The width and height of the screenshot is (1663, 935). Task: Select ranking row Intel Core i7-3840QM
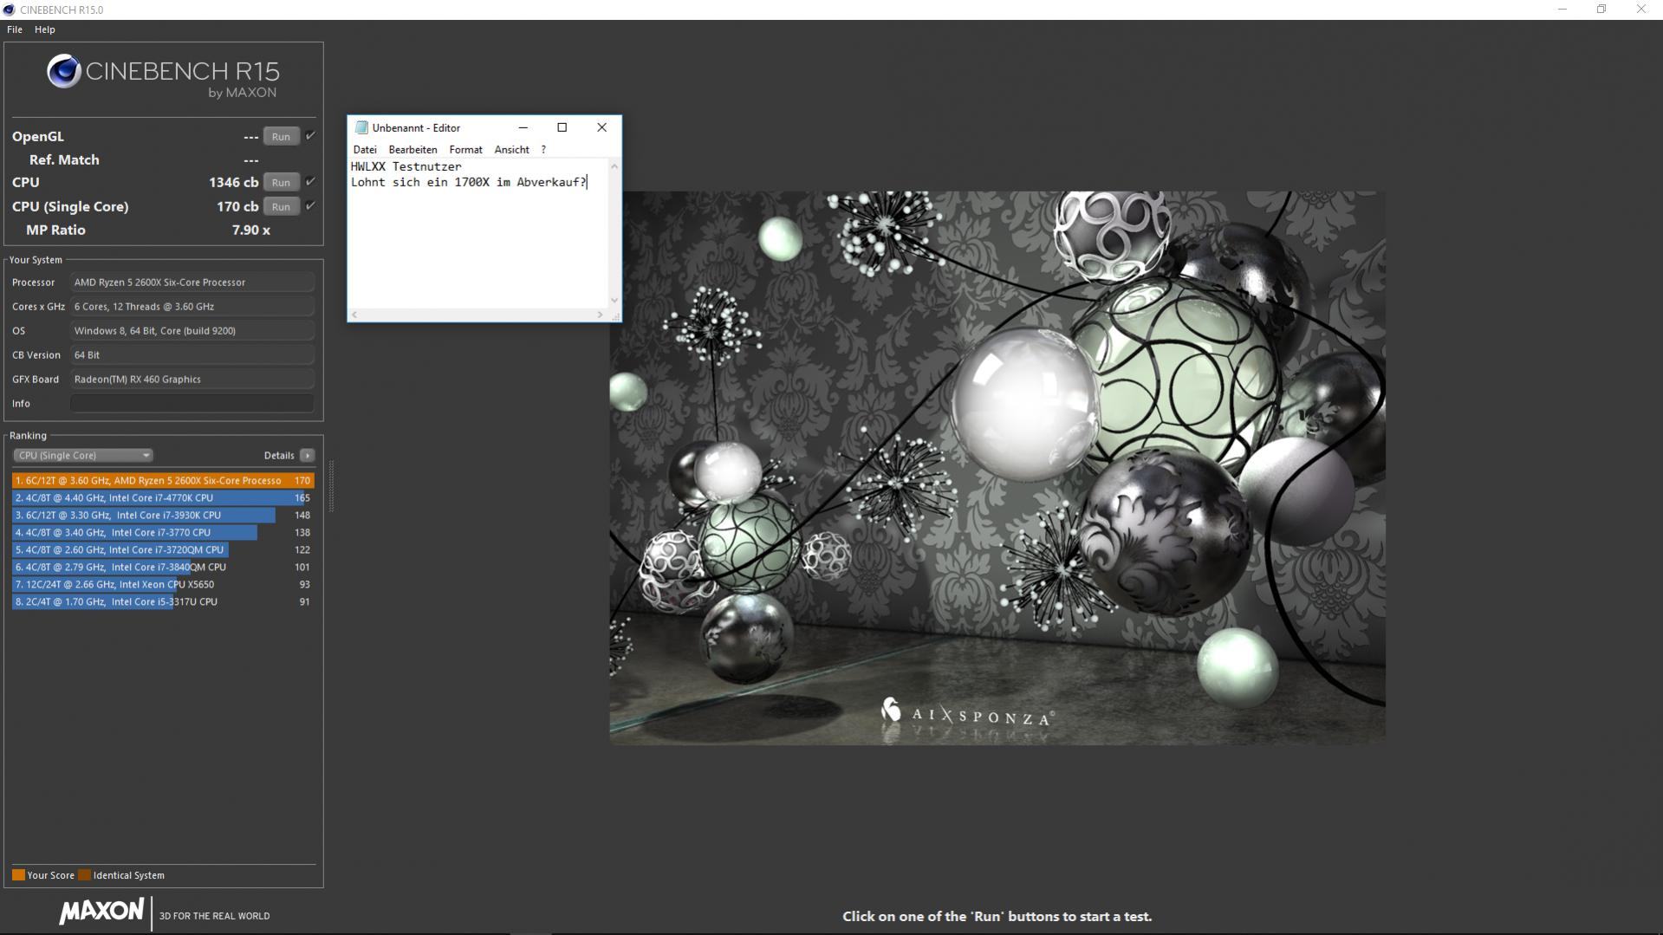point(163,567)
